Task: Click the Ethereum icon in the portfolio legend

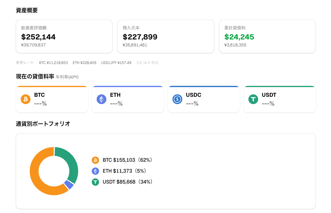Action: (x=95, y=171)
